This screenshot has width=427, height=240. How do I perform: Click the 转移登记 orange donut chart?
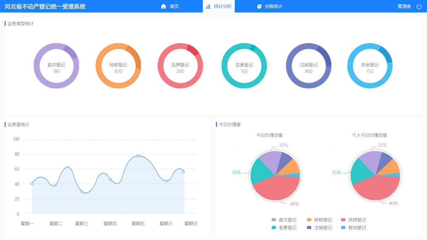point(118,66)
